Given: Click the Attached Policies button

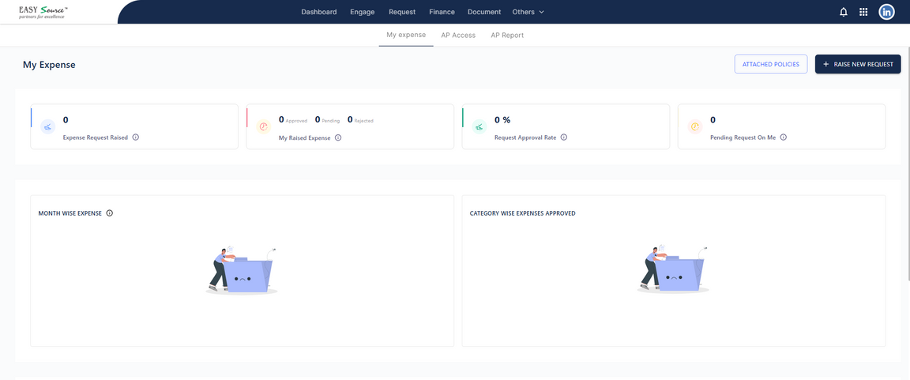Looking at the screenshot, I should [x=770, y=64].
